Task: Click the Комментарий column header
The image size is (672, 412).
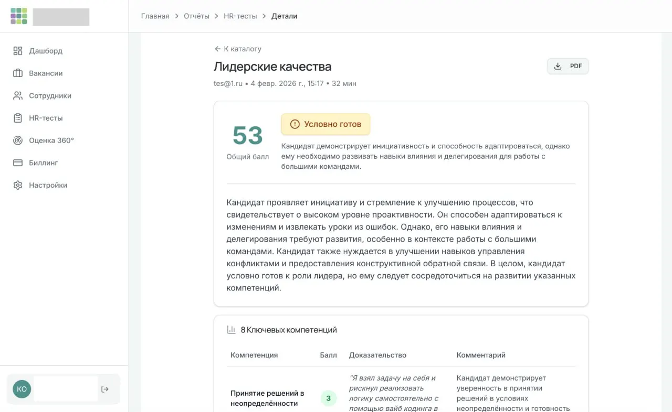Action: pyautogui.click(x=481, y=355)
